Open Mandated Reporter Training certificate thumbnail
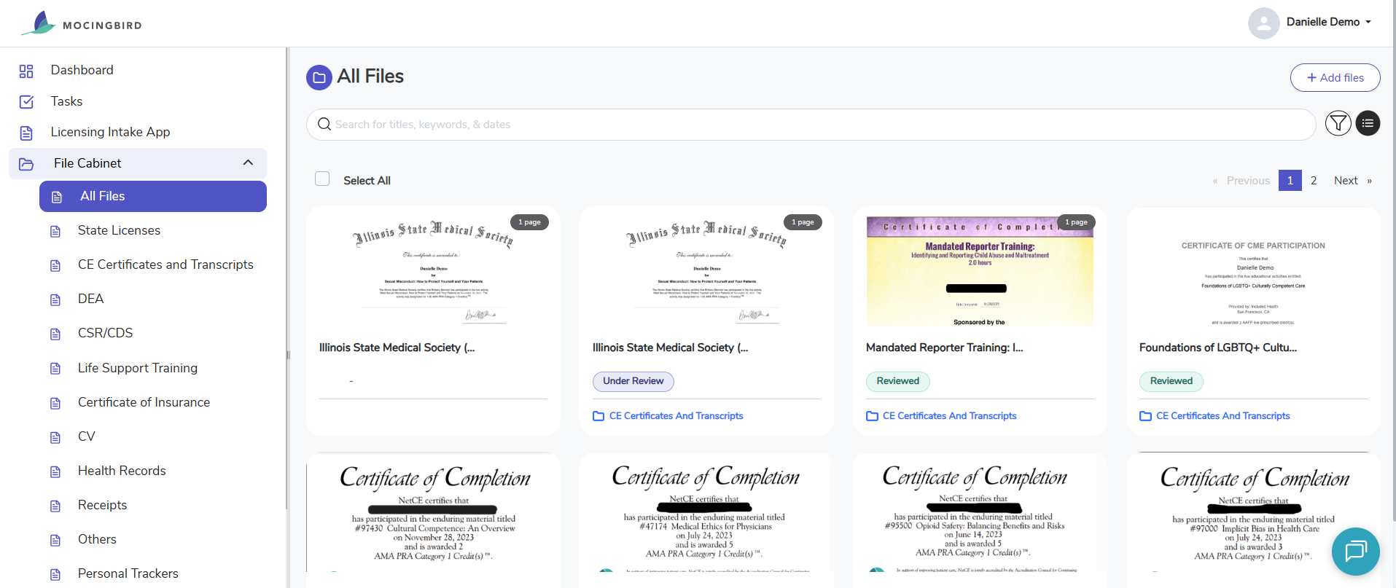The height and width of the screenshot is (588, 1396). pos(980,272)
